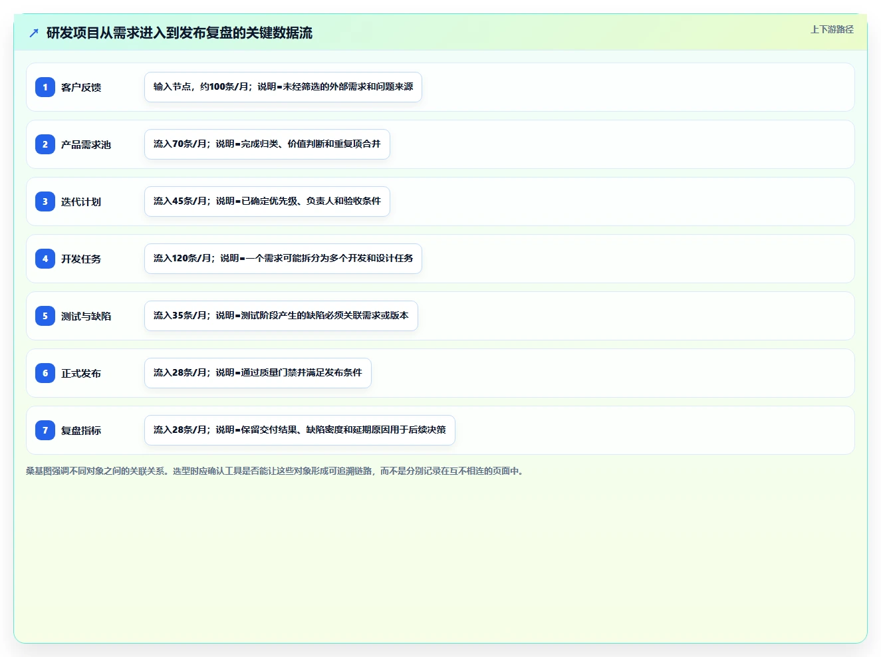Viewport: 881px width, 657px height.
Task: Click the title 研发项目从需求进入到发布复盘的关键数据流
Action: (x=180, y=33)
